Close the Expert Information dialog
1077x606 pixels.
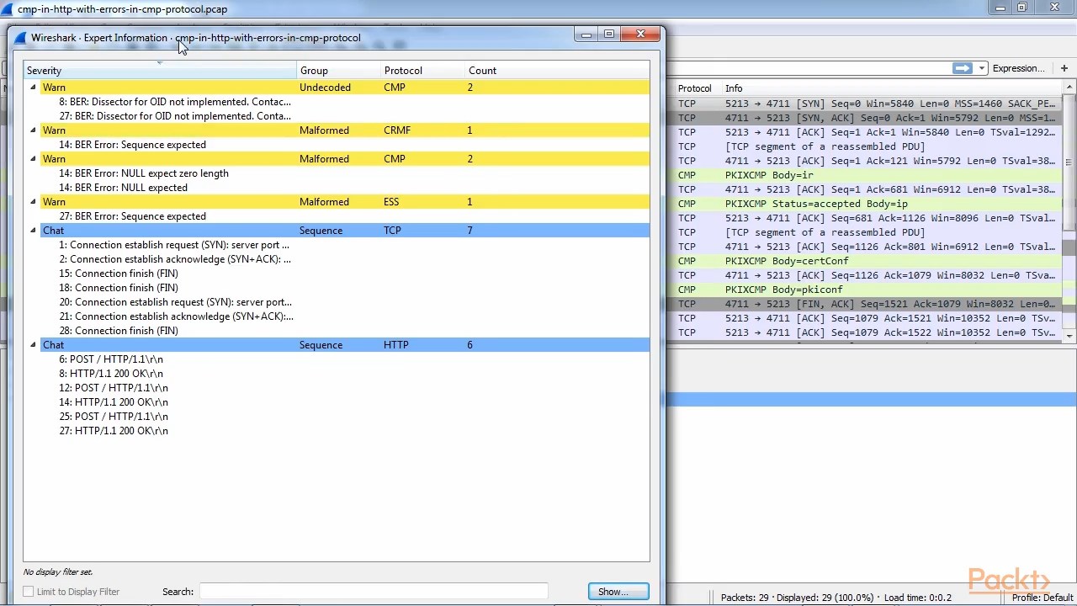point(641,35)
